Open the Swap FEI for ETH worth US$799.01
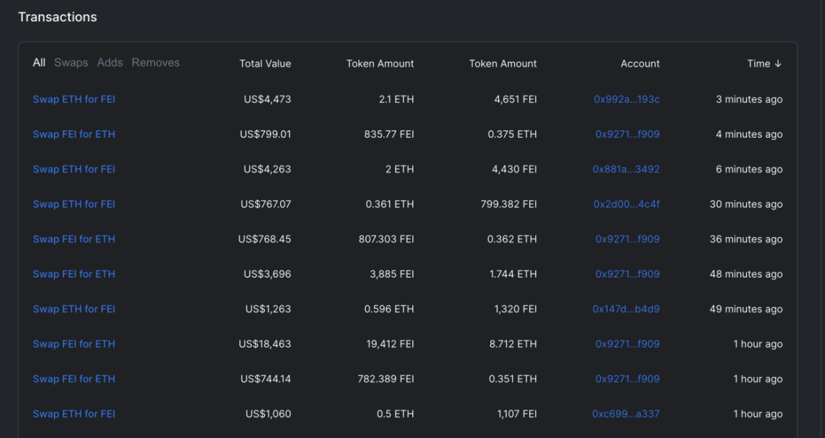This screenshot has height=438, width=825. pos(74,134)
